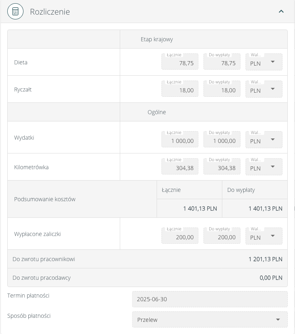The image size is (295, 334).
Task: Open the Ryczałt currency dropdown
Action: (264, 89)
